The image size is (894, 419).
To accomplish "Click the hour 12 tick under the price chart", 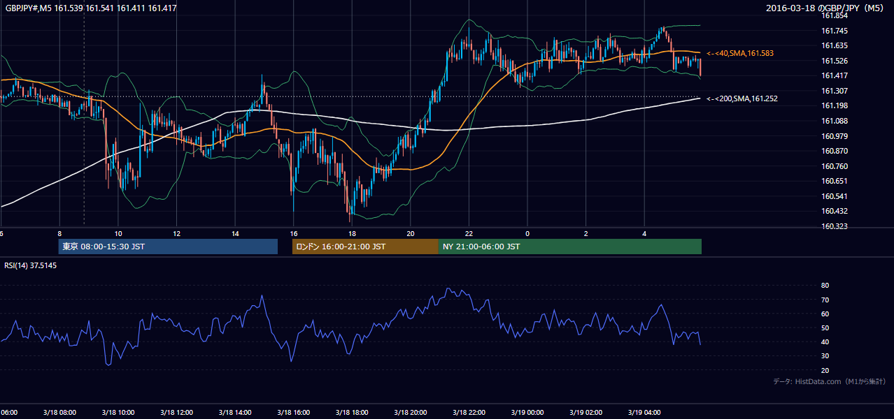I will tap(176, 234).
